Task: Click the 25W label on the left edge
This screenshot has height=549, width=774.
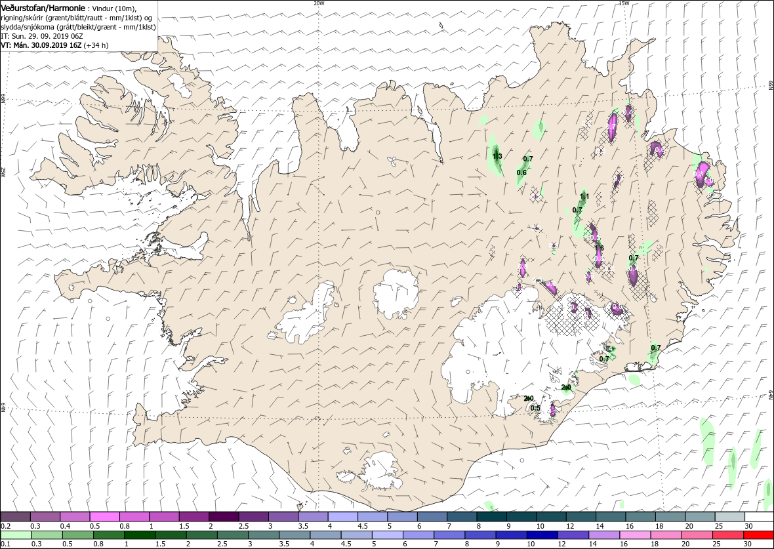Action: pos(3,171)
